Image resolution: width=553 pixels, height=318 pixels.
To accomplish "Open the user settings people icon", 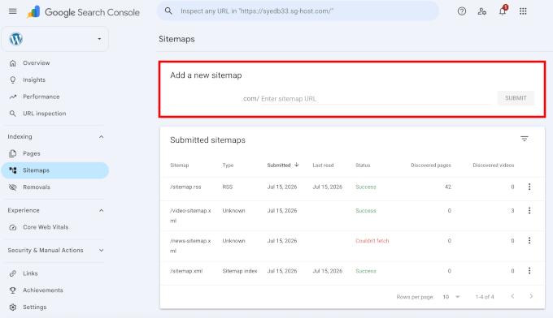I will pos(482,11).
